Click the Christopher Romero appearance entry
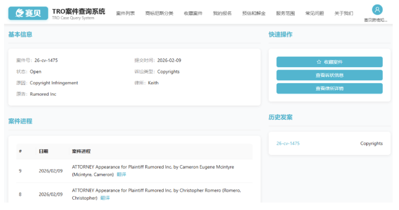Viewport: 399px width, 210px height. pos(156,194)
